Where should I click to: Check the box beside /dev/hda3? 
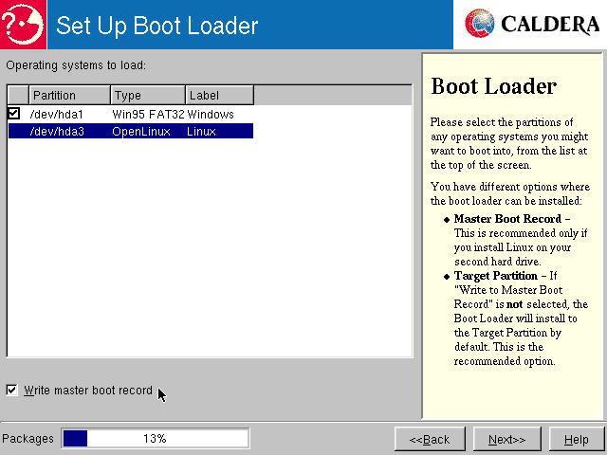(14, 131)
